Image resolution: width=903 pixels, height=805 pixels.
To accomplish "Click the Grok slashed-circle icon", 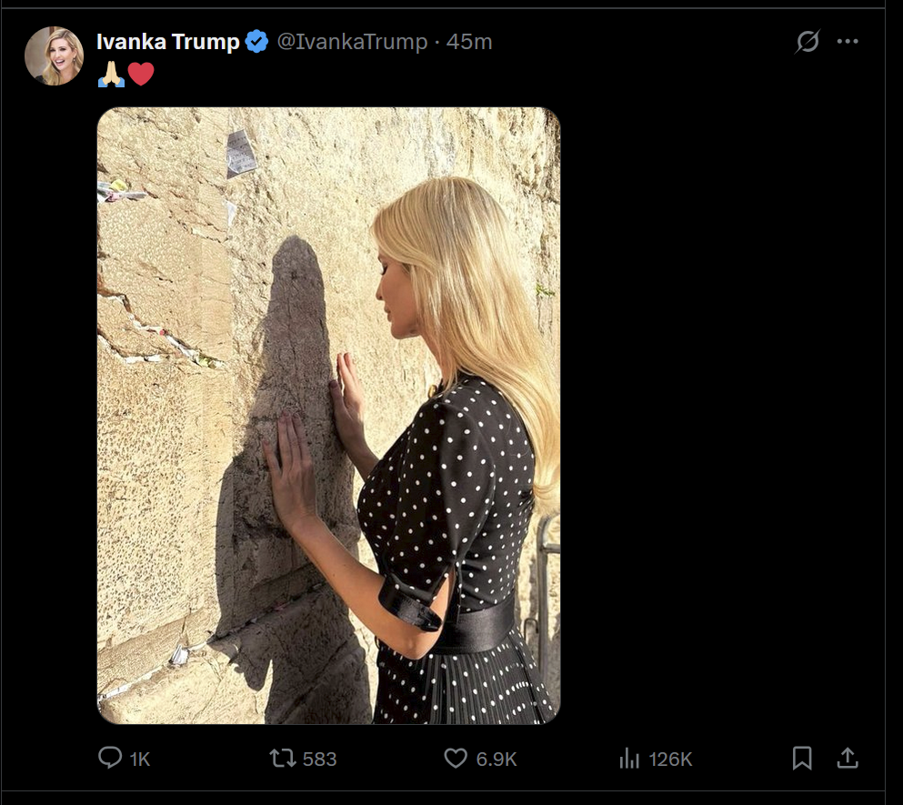I will [x=808, y=42].
